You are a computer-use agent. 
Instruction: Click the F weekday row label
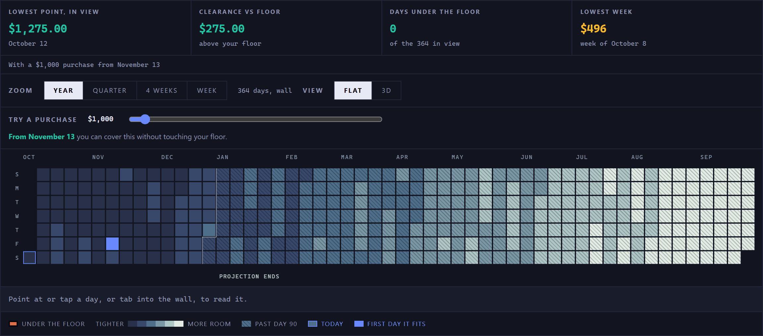coord(17,244)
